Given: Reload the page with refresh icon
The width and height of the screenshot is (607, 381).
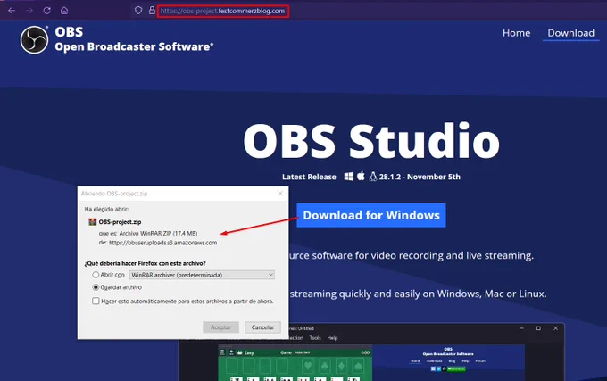Looking at the screenshot, I should (46, 11).
